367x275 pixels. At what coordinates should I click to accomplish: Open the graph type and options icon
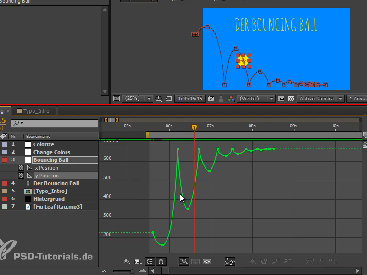(x=138, y=261)
